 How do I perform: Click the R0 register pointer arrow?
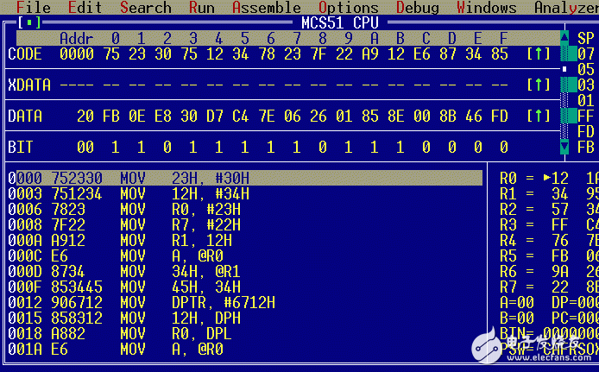[546, 179]
